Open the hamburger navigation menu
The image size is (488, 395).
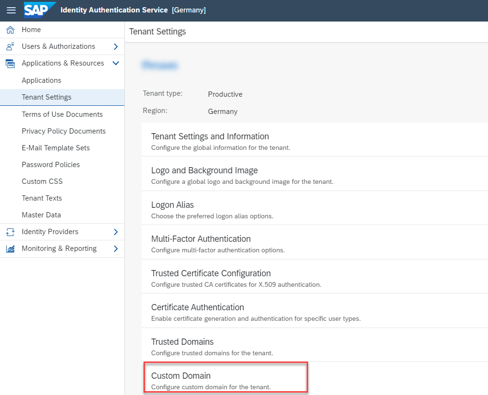(11, 10)
